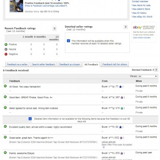The height and width of the screenshot is (160, 160).
Task: Click green plus icon beside 'Excellent quality item'
Action: coord(5,126)
